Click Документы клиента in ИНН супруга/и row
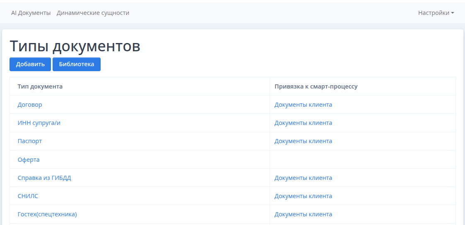465x225 pixels. (x=303, y=123)
